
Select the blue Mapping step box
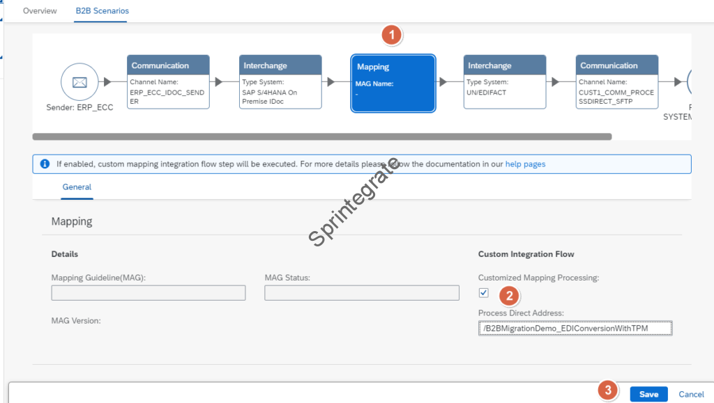tap(393, 84)
